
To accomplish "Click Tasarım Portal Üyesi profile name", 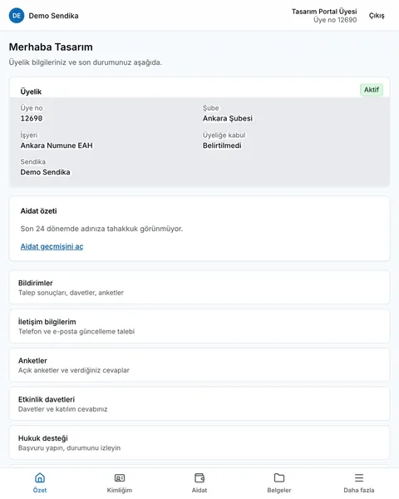I will click(324, 12).
